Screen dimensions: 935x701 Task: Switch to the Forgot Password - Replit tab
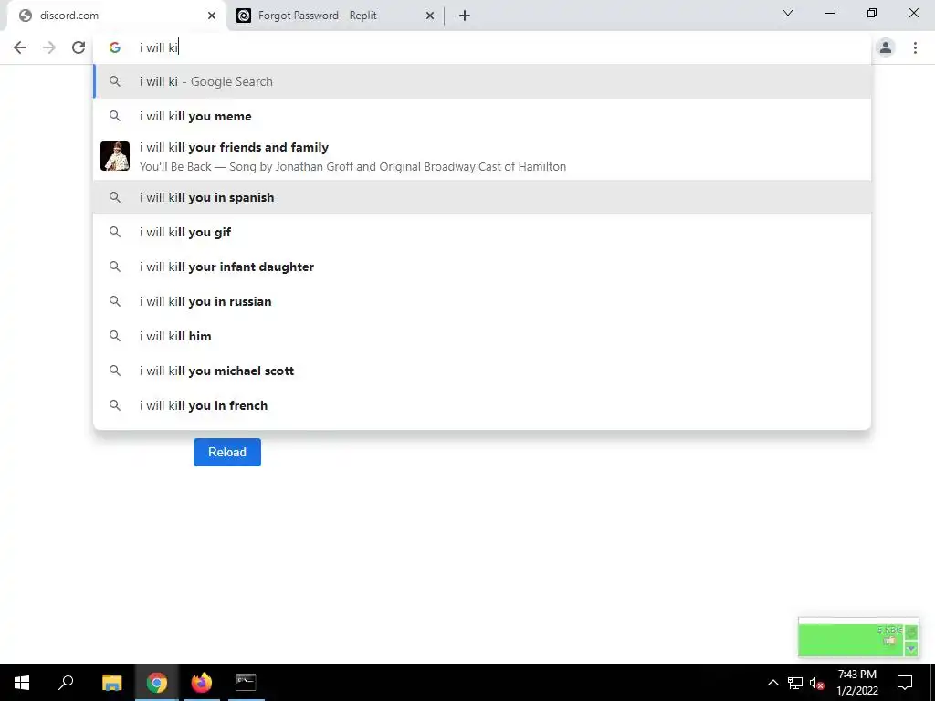(336, 16)
